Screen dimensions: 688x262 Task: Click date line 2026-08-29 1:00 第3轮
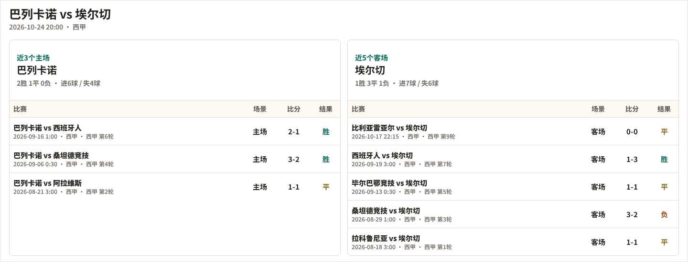(x=402, y=220)
